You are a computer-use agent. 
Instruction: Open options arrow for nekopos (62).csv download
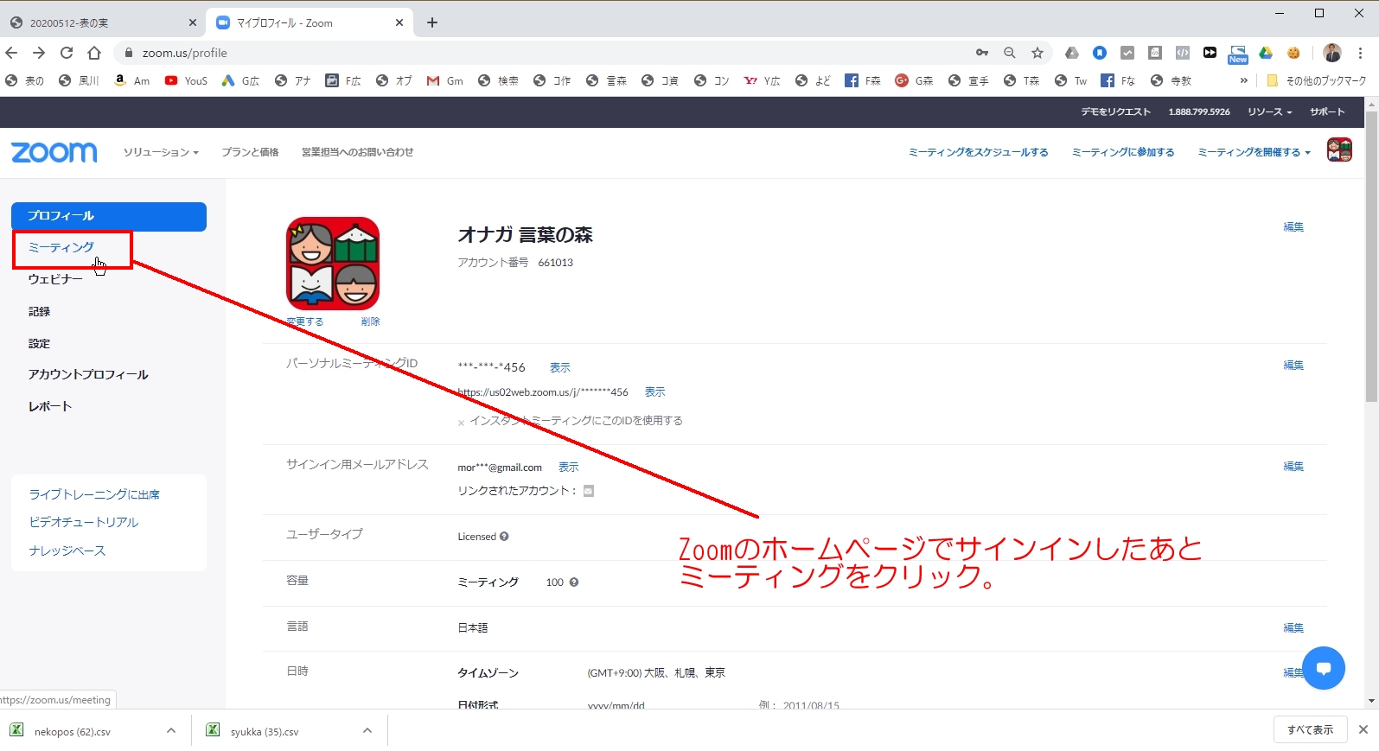(171, 731)
